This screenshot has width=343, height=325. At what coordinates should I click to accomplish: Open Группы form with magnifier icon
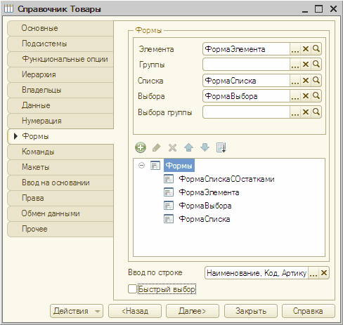coord(316,65)
